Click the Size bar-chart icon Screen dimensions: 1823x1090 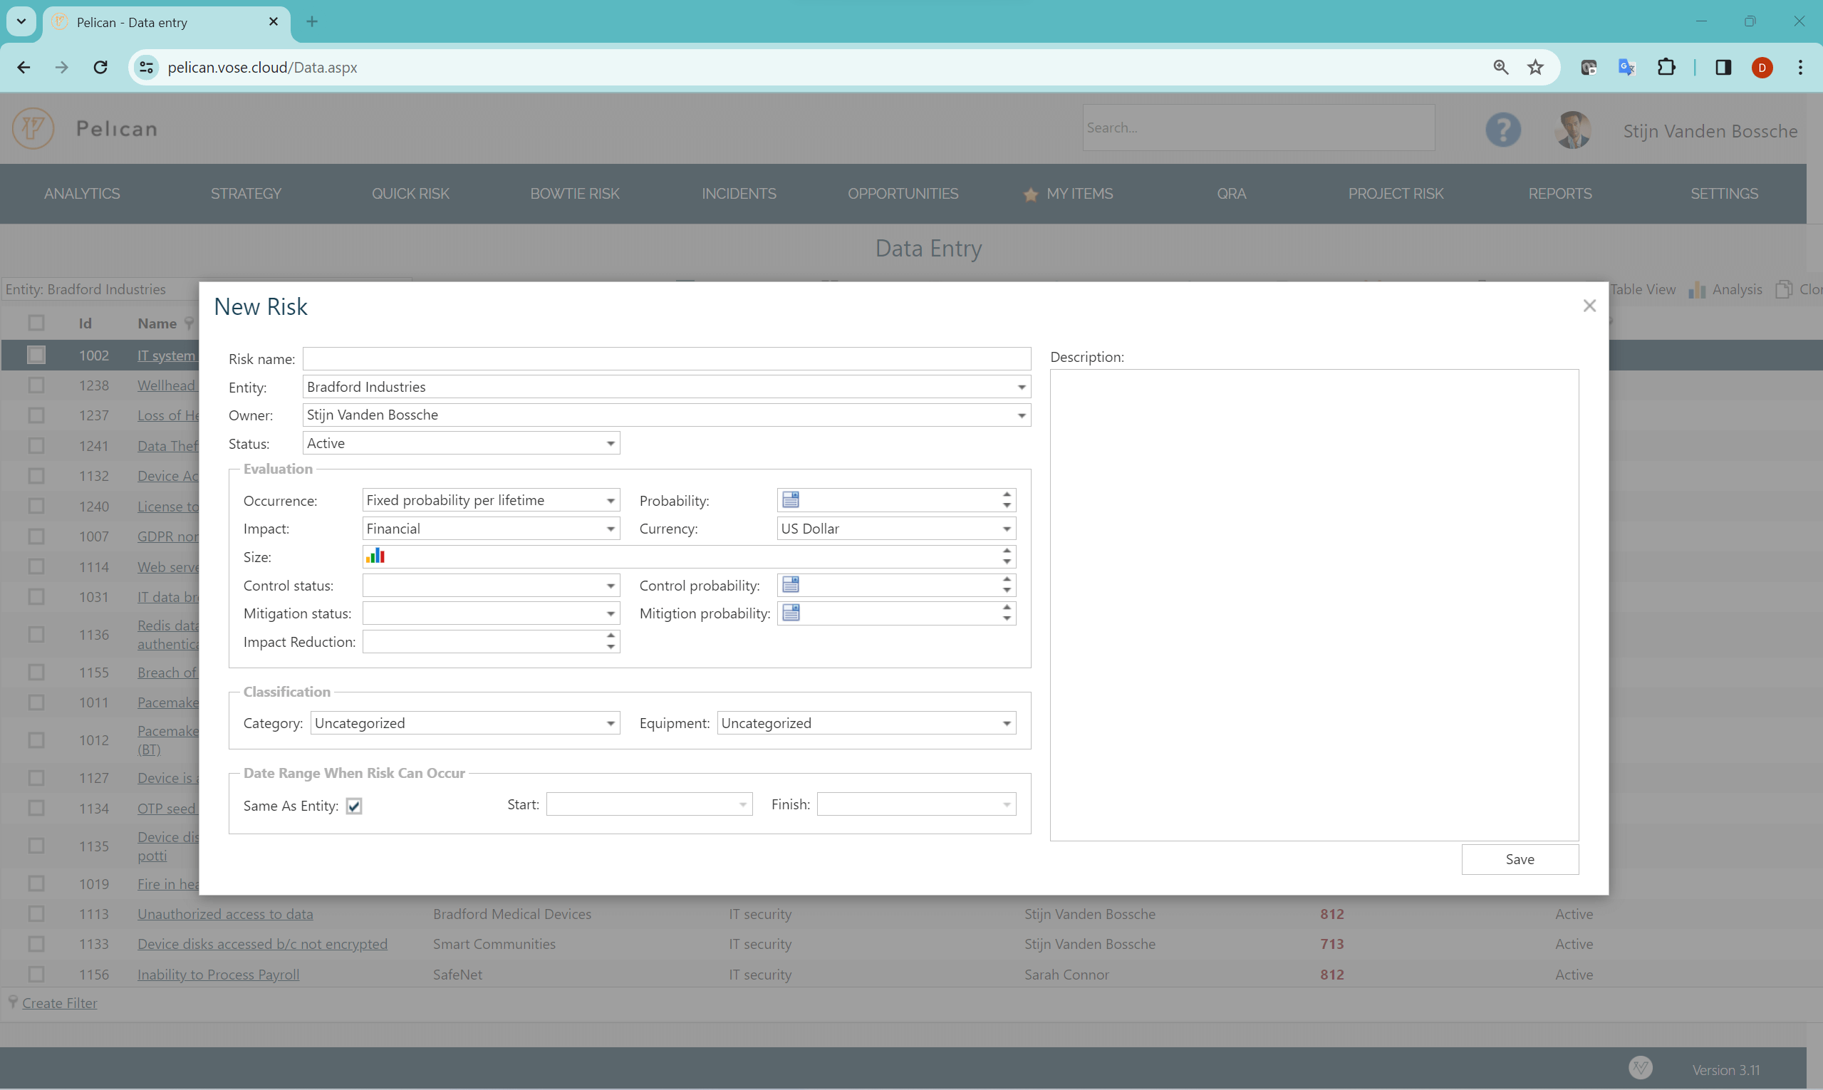pos(375,555)
